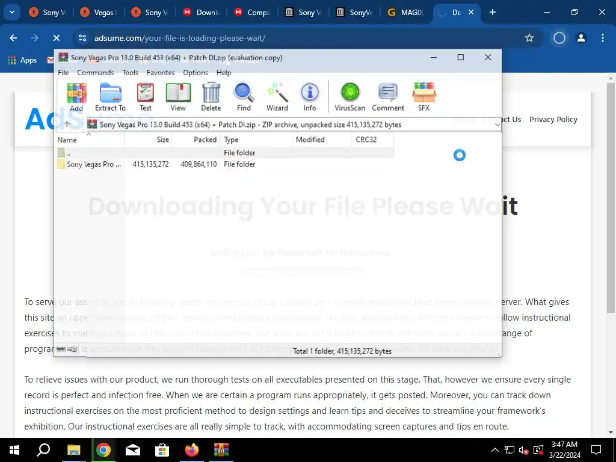Switch to the 'Compa' browser tab
616x462 pixels.
[253, 13]
